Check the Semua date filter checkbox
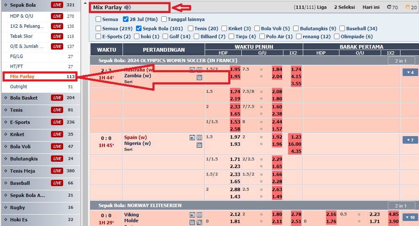The height and width of the screenshot is (226, 419). [x=99, y=19]
